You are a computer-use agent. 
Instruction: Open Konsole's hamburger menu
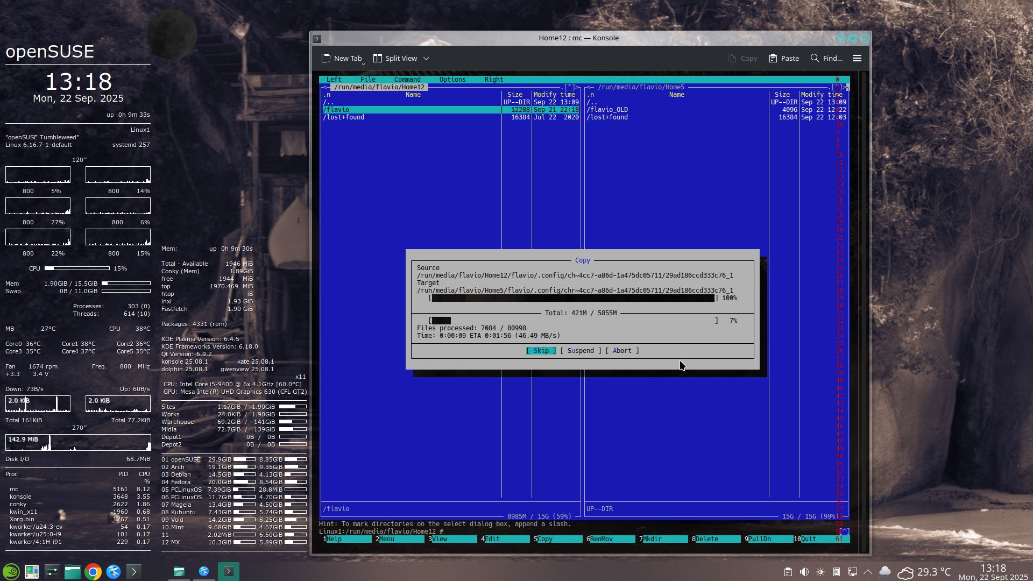tap(857, 58)
